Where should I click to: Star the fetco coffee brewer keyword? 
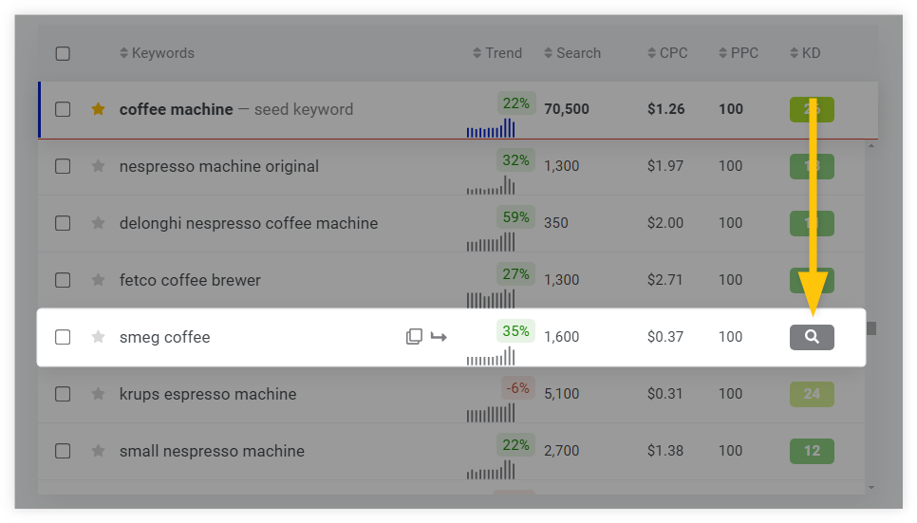[x=99, y=280]
